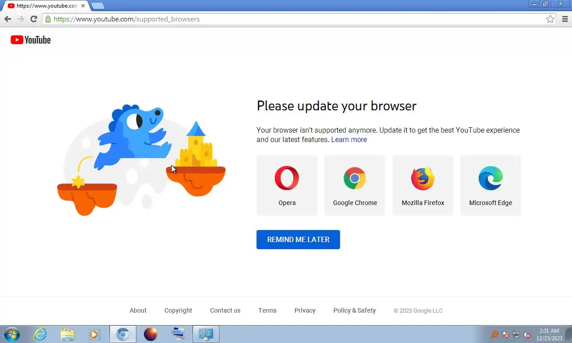Select the Chromium taskbar button
This screenshot has height=343, width=572.
[123, 334]
